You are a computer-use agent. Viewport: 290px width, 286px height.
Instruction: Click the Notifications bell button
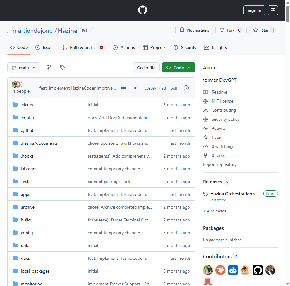(194, 30)
